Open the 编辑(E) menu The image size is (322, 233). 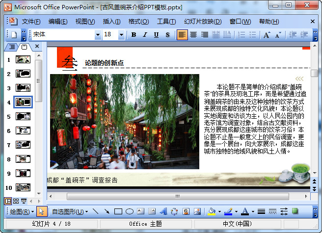coord(58,22)
